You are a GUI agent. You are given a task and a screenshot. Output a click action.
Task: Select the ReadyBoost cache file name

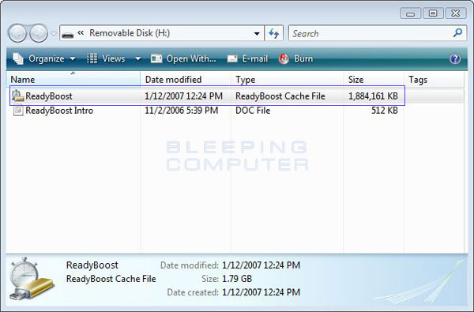pyautogui.click(x=49, y=96)
